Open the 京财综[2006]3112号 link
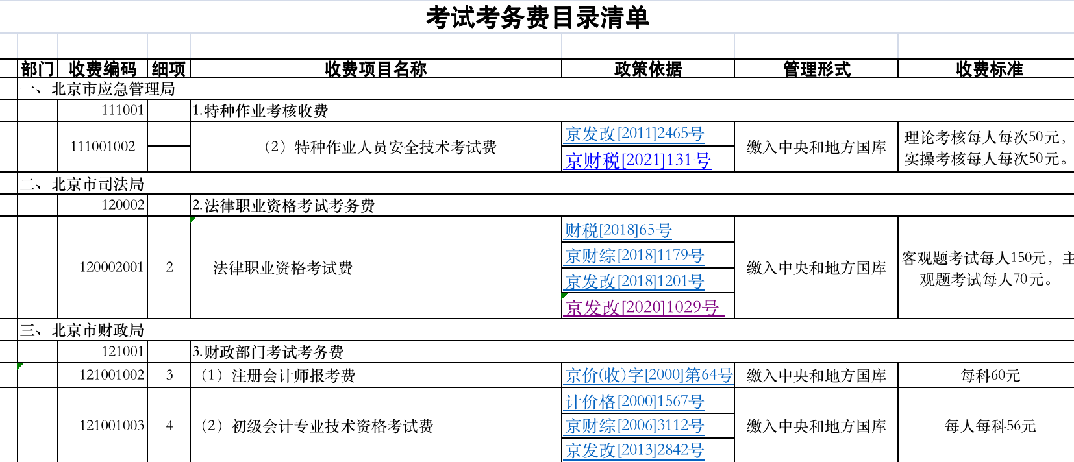 click(634, 426)
